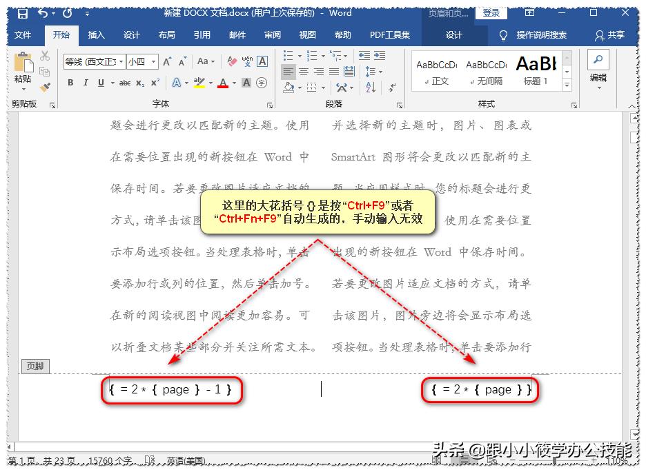This screenshot has height=472, width=646.
Task: Apply subscript formatting
Action: [140, 83]
